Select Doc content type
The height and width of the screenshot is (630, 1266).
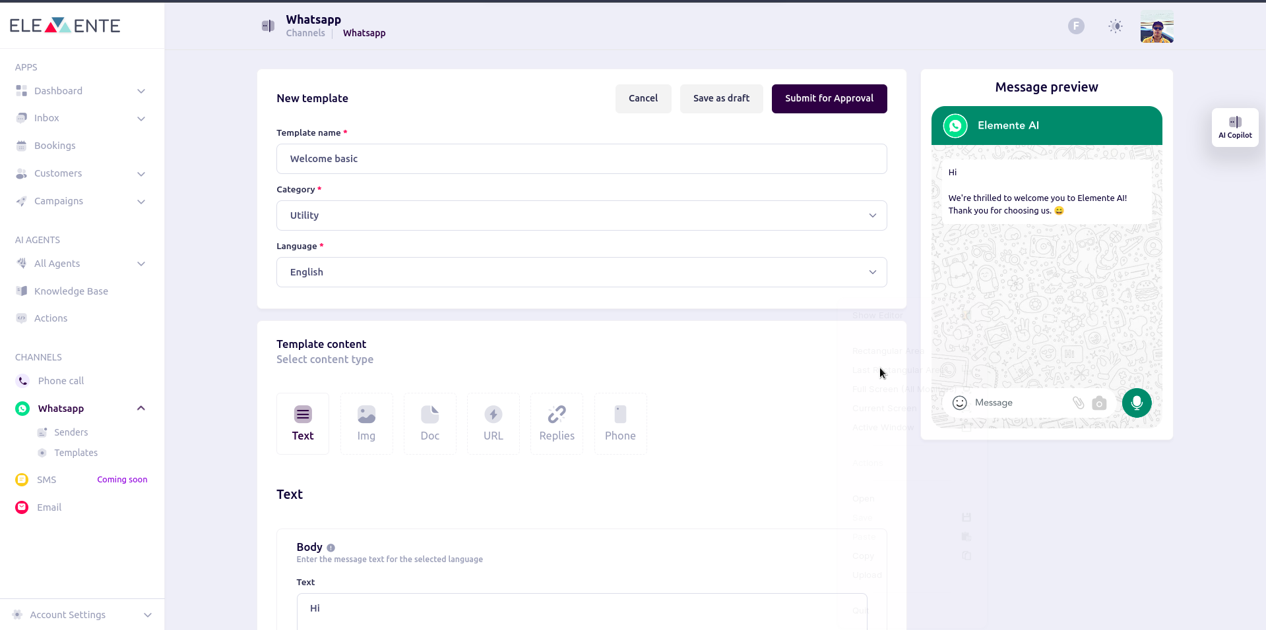[x=430, y=424]
